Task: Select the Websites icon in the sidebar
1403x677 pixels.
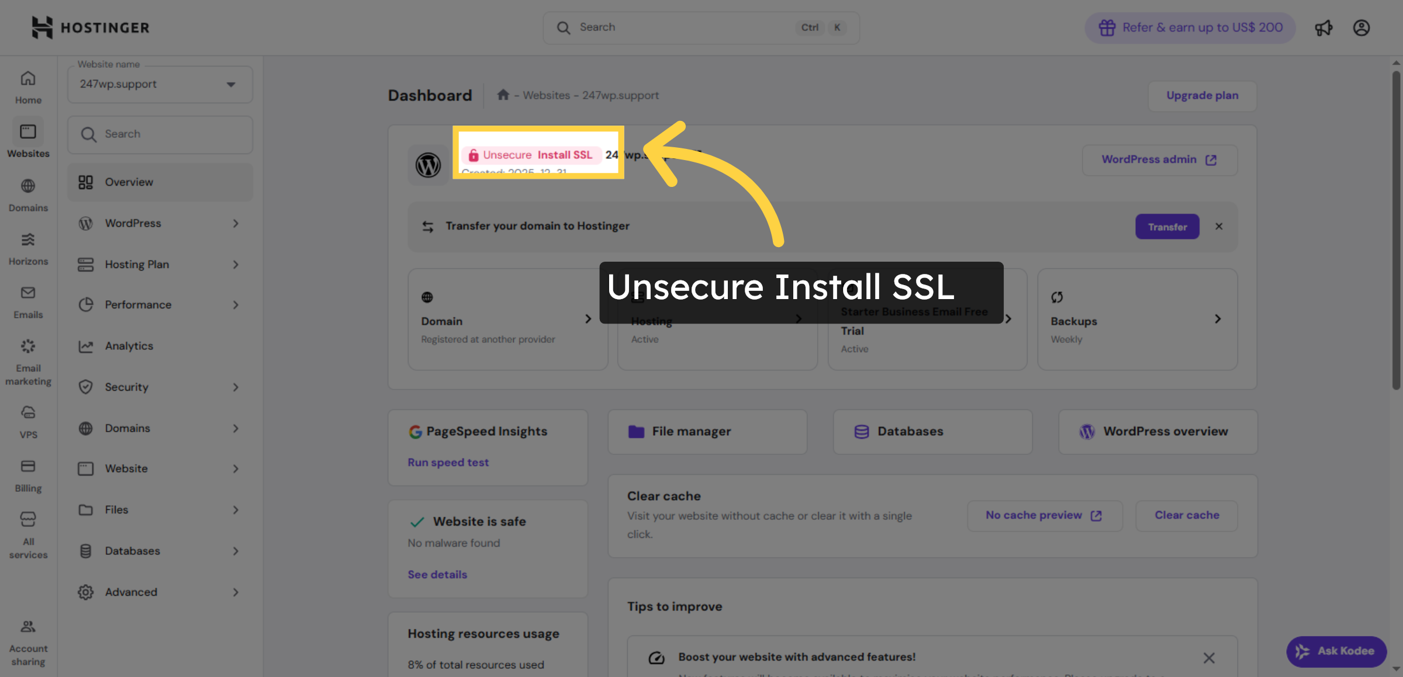Action: point(27,138)
